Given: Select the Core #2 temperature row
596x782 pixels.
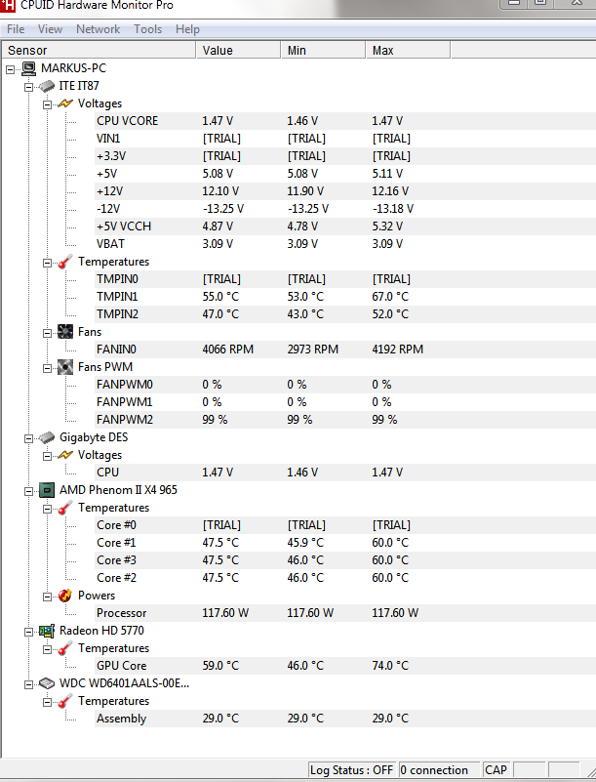Looking at the screenshot, I should coord(345,578).
